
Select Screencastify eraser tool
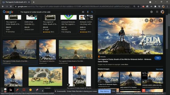tap(37, 90)
